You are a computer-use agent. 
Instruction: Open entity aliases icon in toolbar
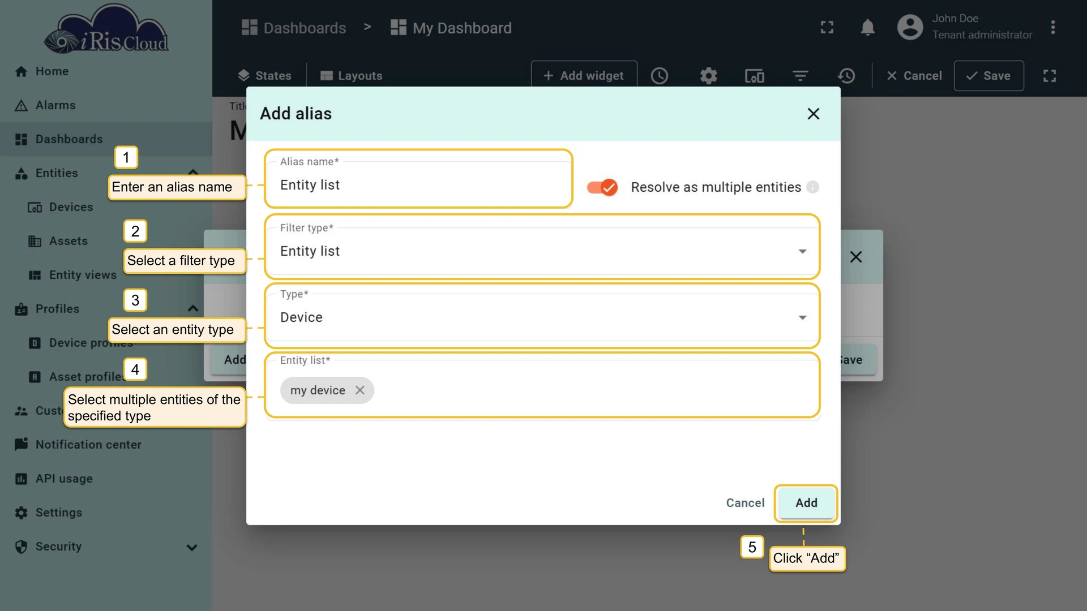point(754,76)
